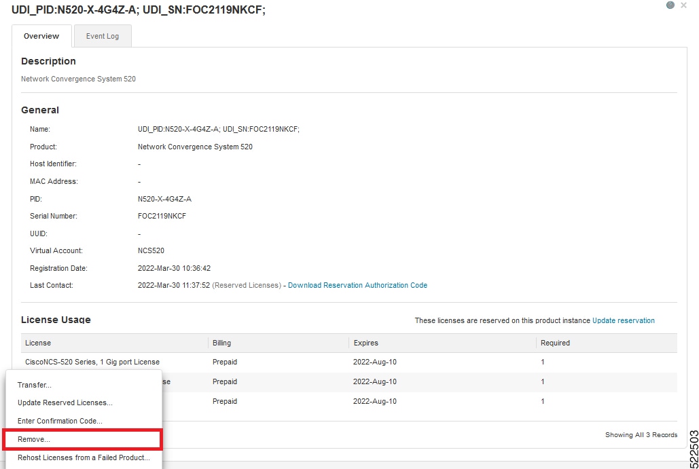Screen dimensions: 699x469
Task: Click the description text under the Description heading
Action: (79, 79)
